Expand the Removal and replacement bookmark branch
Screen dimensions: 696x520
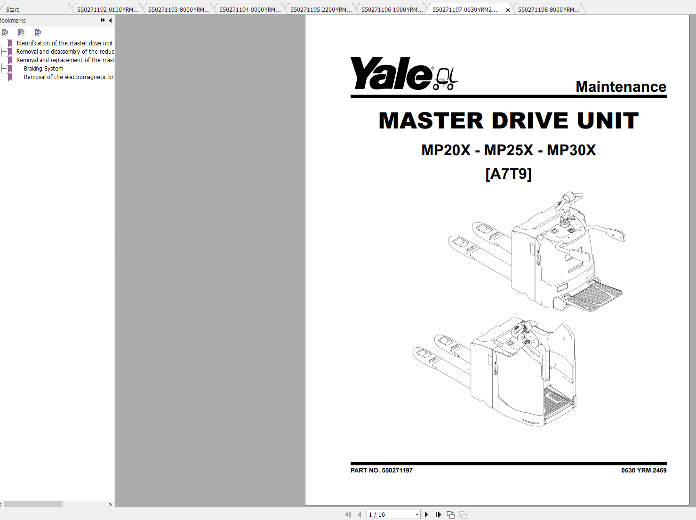point(10,60)
